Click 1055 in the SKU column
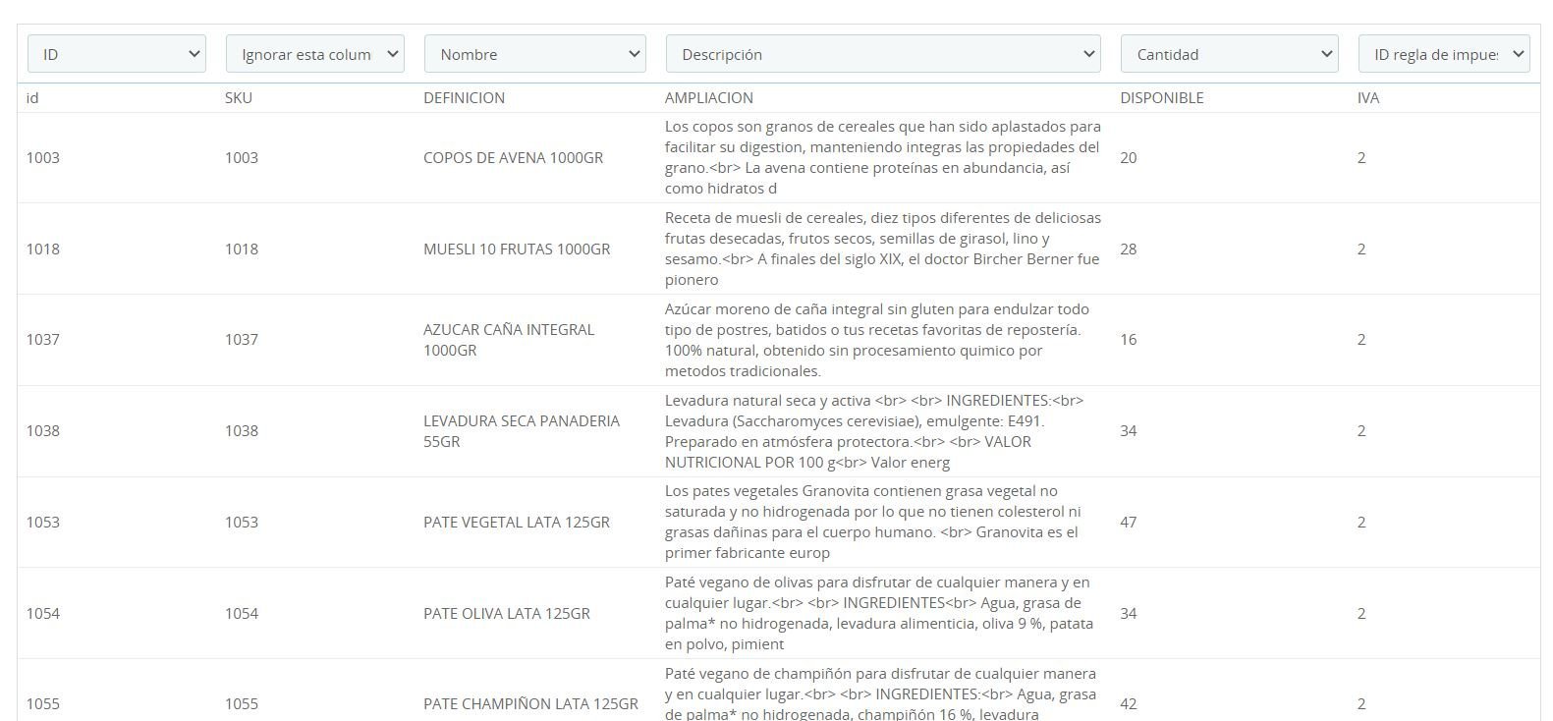This screenshot has width=1553, height=721. pyautogui.click(x=242, y=704)
